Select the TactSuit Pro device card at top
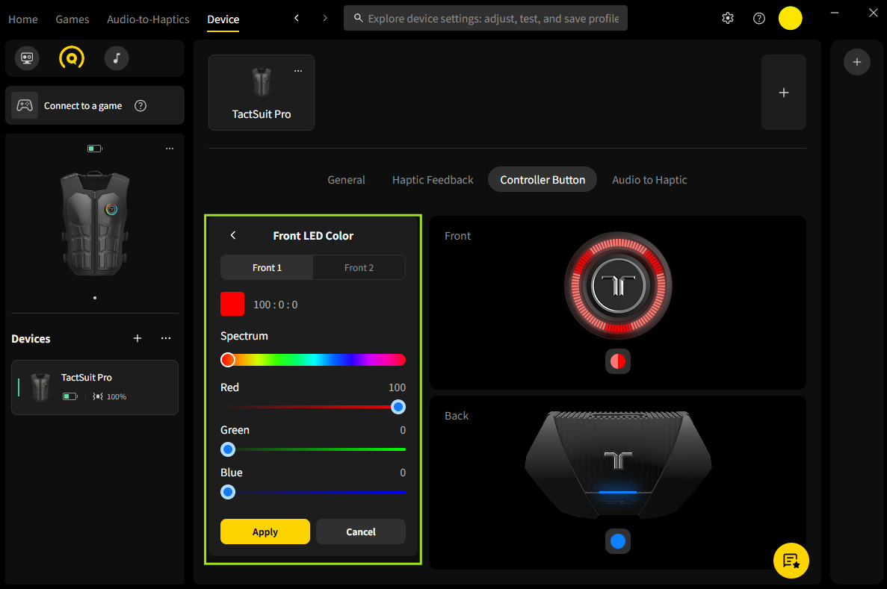This screenshot has width=887, height=589. pyautogui.click(x=262, y=92)
